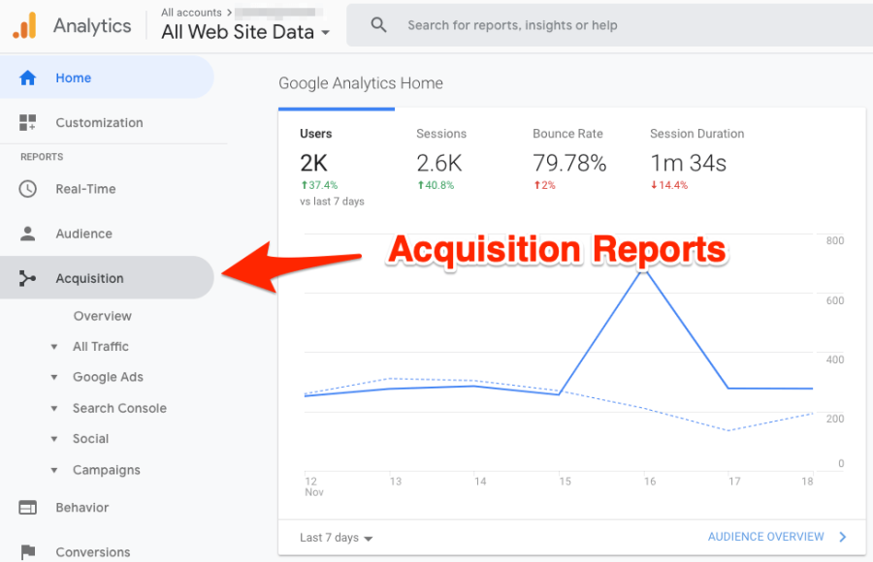Screen dimensions: 873x562
Task: Select Search Console under Acquisition
Action: (119, 409)
